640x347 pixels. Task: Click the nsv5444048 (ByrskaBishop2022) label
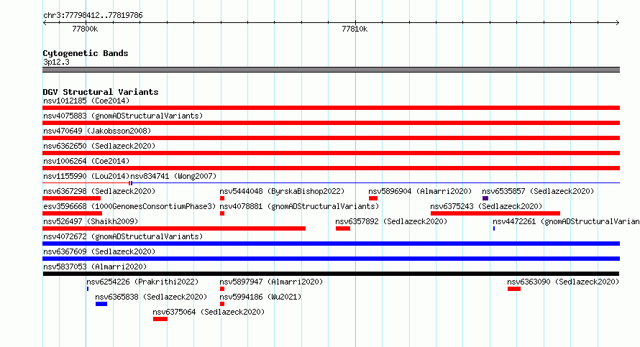(x=282, y=191)
